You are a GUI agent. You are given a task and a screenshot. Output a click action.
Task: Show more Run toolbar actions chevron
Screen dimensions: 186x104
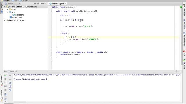pyautogui.click(x=6, y=101)
